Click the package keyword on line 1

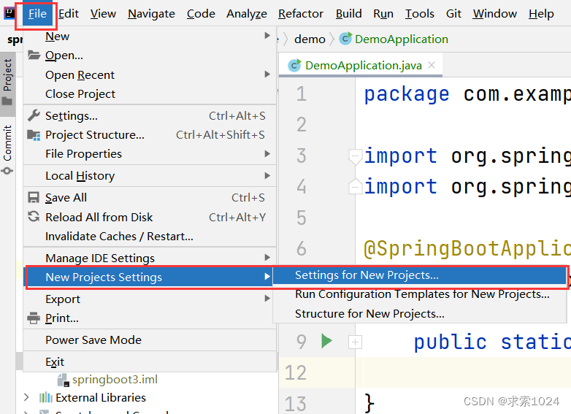(407, 95)
